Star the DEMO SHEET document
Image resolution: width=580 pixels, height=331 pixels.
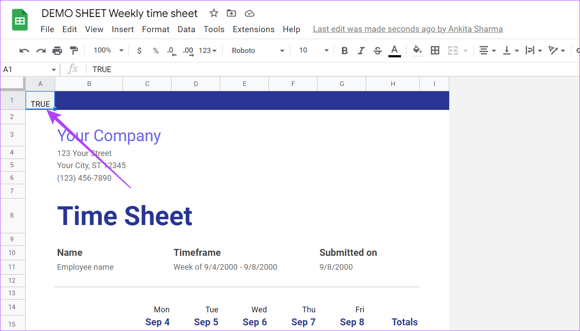pyautogui.click(x=214, y=13)
